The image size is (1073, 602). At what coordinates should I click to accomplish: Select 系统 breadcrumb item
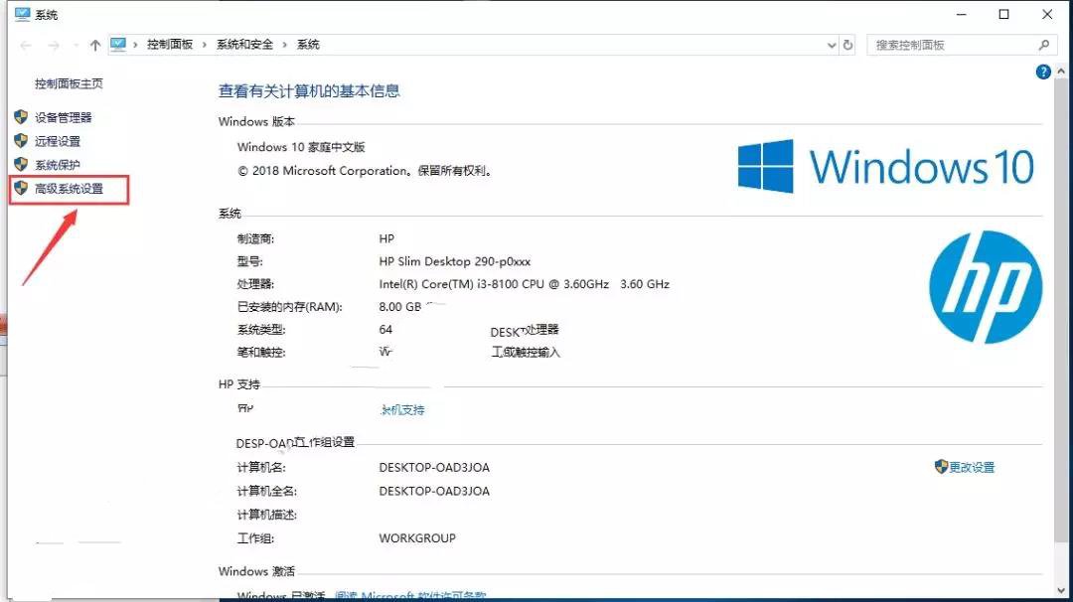click(x=308, y=45)
